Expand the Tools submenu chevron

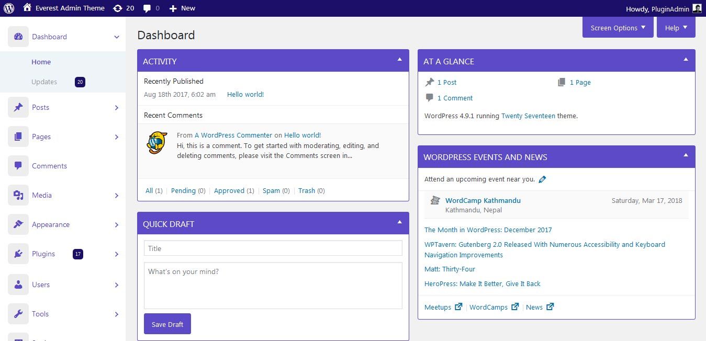[x=117, y=314]
